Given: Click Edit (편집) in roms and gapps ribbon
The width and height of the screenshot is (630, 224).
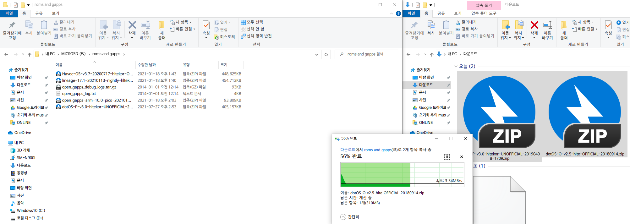Looking at the screenshot, I should [x=221, y=30].
